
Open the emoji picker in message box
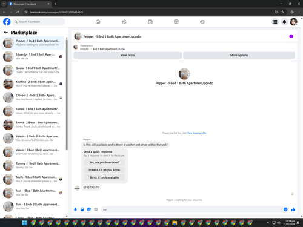[x=285, y=209]
